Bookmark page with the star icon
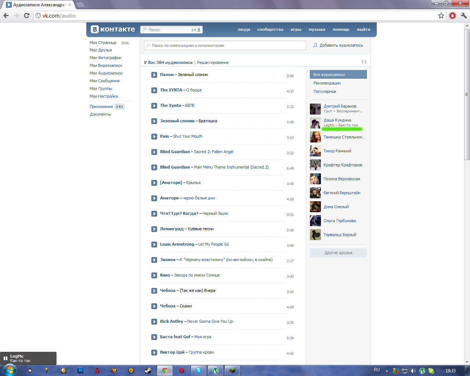Image resolution: width=470 pixels, height=376 pixels. (x=441, y=15)
